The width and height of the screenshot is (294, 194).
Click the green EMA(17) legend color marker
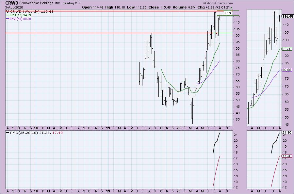(x=8, y=15)
